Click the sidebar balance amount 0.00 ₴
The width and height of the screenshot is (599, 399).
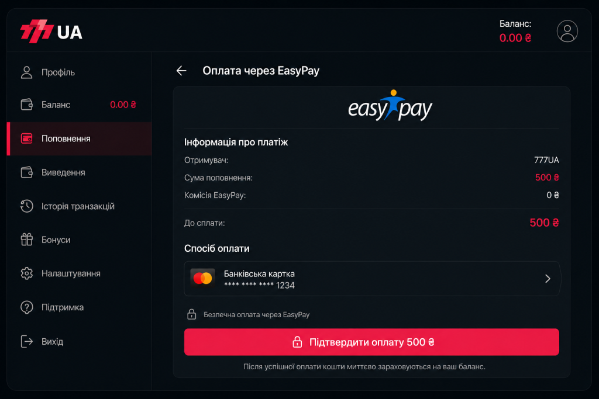123,105
